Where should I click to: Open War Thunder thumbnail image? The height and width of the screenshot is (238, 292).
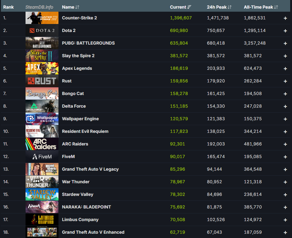42,182
